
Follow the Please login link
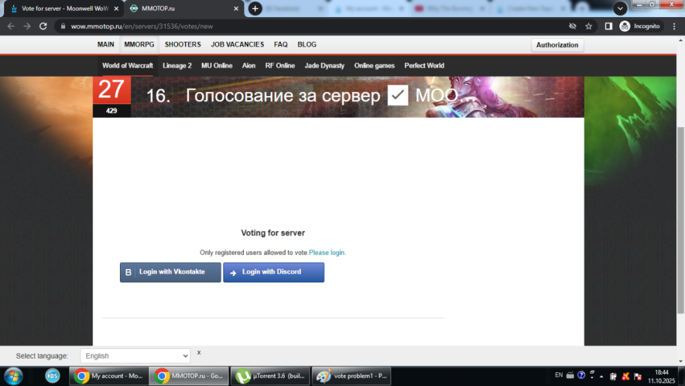pyautogui.click(x=327, y=253)
